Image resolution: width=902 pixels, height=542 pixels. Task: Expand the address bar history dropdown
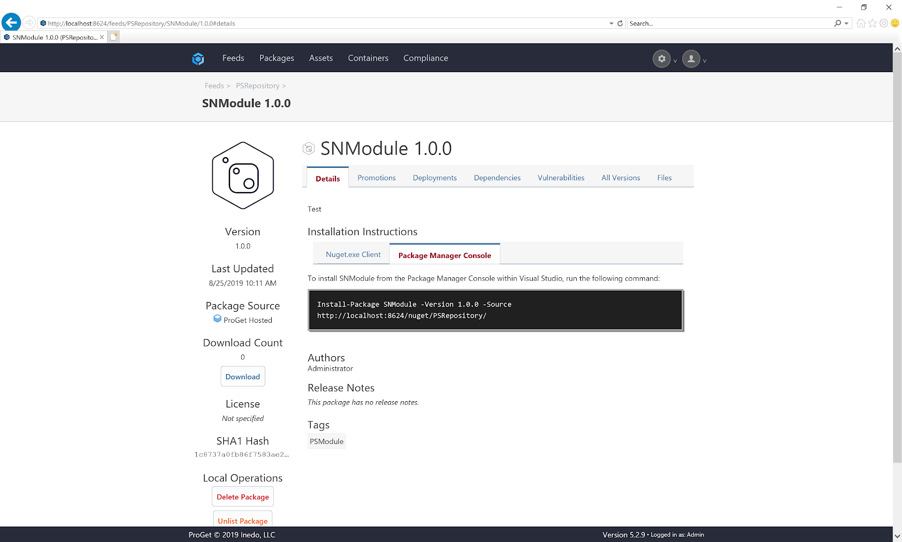point(611,24)
